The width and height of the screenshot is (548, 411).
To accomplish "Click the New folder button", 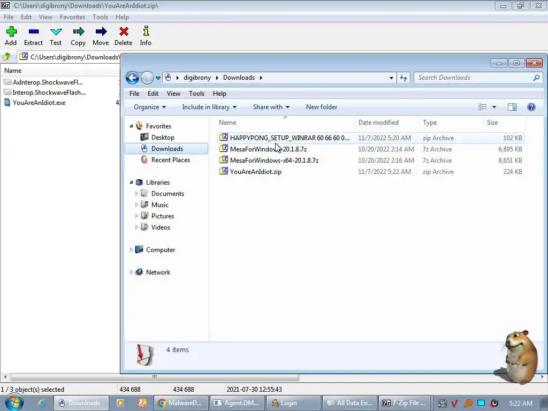I will pos(322,107).
